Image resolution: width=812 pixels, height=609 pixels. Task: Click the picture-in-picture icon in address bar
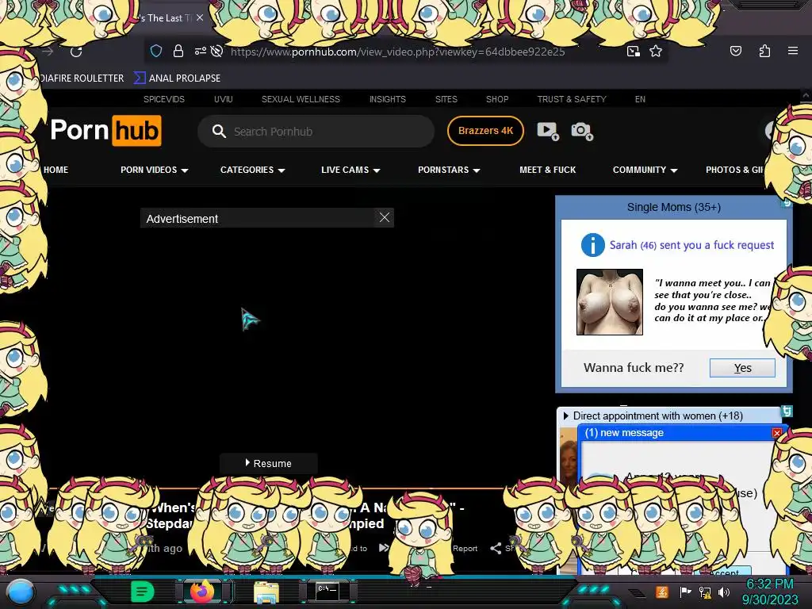tap(634, 51)
